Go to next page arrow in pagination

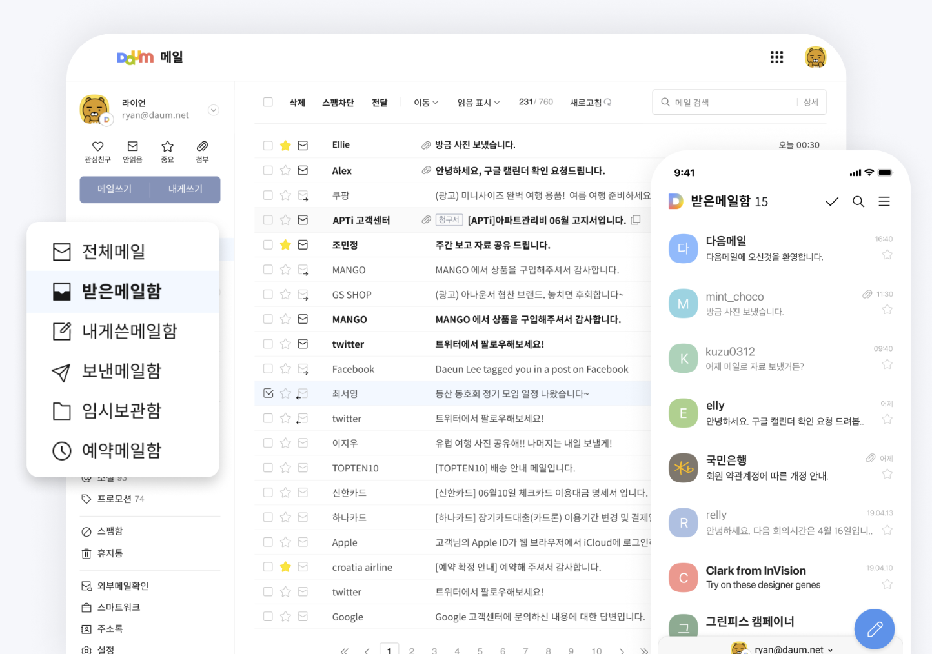(x=622, y=651)
